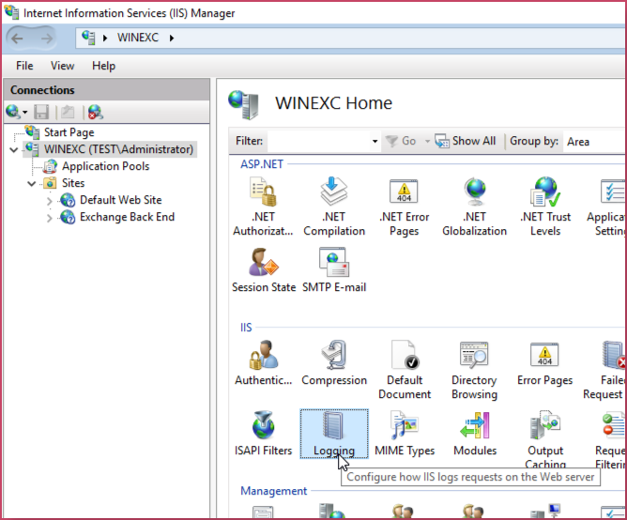Open the .NET Authorization Rules feature

263,207
